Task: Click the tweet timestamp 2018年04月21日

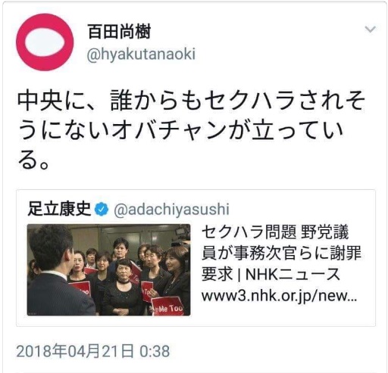Action: (x=75, y=351)
